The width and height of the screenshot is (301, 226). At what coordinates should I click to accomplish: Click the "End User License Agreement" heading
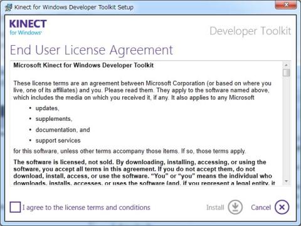click(92, 50)
